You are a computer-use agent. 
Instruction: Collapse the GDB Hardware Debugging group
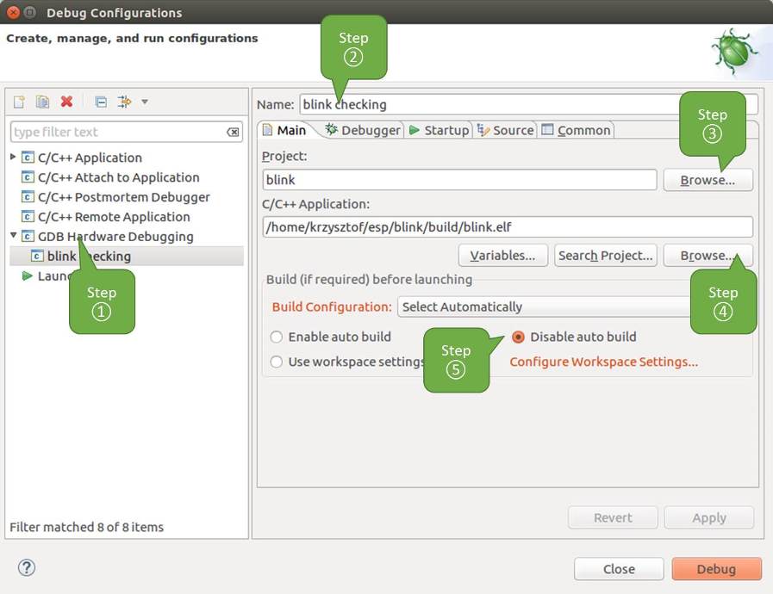click(14, 236)
